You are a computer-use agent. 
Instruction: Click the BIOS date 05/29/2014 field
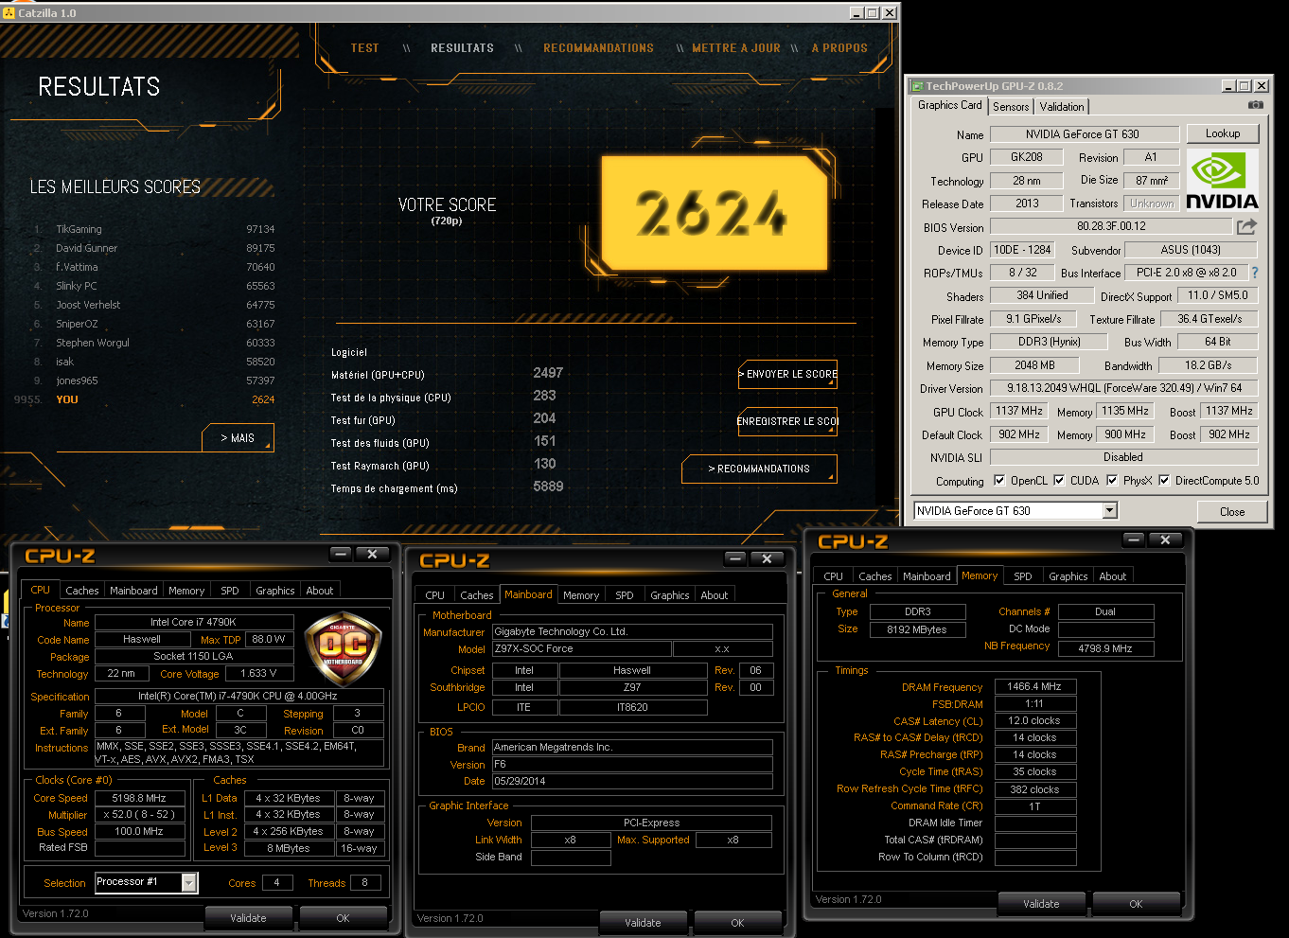pos(632,782)
